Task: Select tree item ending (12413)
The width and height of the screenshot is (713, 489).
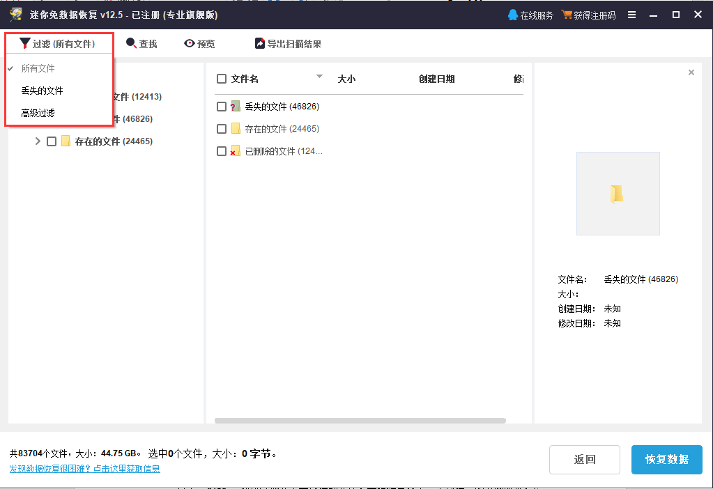Action: tap(137, 97)
